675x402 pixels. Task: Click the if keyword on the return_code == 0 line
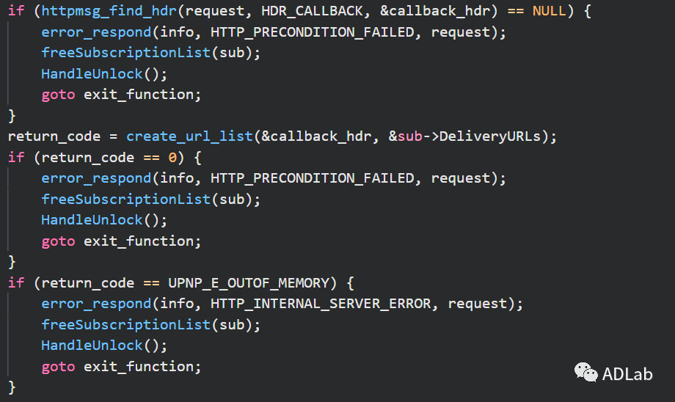15,158
